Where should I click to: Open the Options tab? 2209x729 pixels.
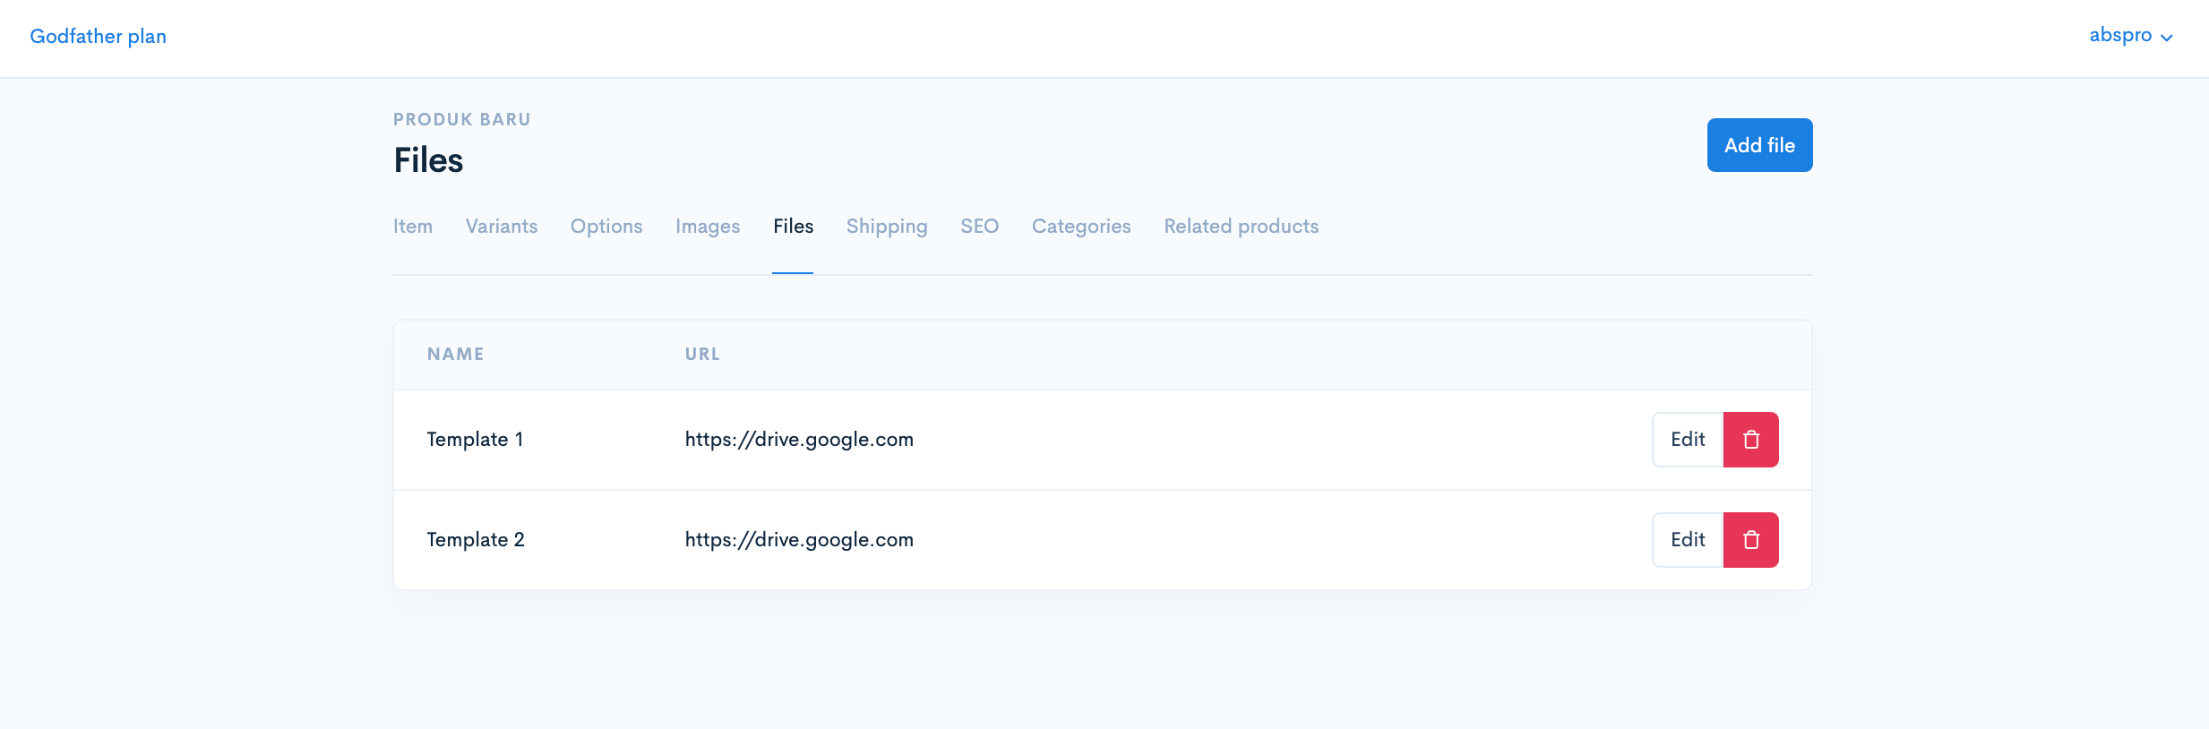(606, 227)
